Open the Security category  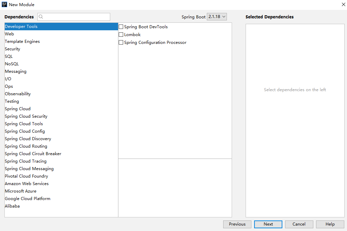point(61,49)
